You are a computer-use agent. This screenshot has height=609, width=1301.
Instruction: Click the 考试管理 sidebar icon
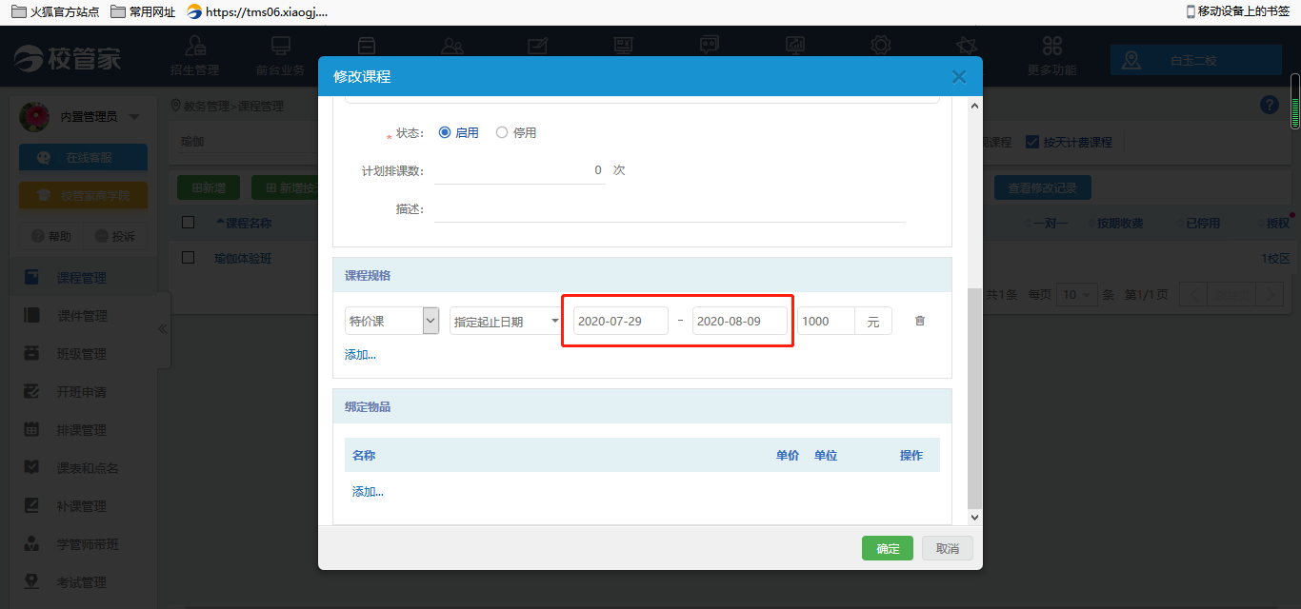click(31, 582)
